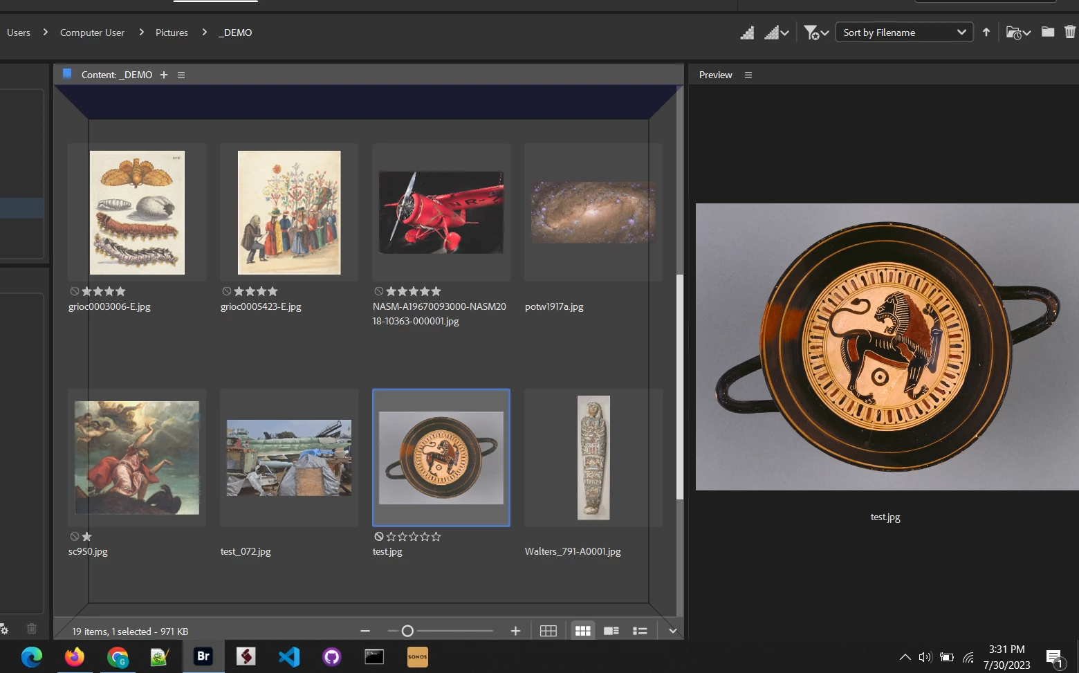
Task: Open Chrome from taskbar
Action: click(x=118, y=656)
